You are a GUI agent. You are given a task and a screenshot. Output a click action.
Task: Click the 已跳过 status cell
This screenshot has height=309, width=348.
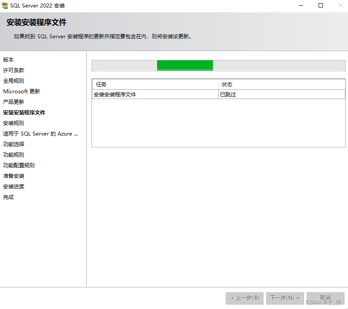coord(282,95)
